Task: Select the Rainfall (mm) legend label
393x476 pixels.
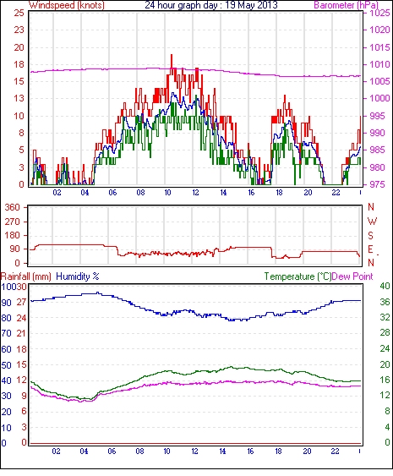Action: point(26,276)
